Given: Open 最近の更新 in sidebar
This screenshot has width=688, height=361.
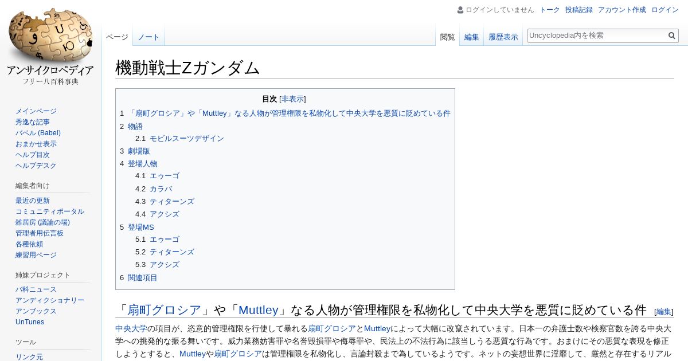Looking at the screenshot, I should [x=33, y=201].
